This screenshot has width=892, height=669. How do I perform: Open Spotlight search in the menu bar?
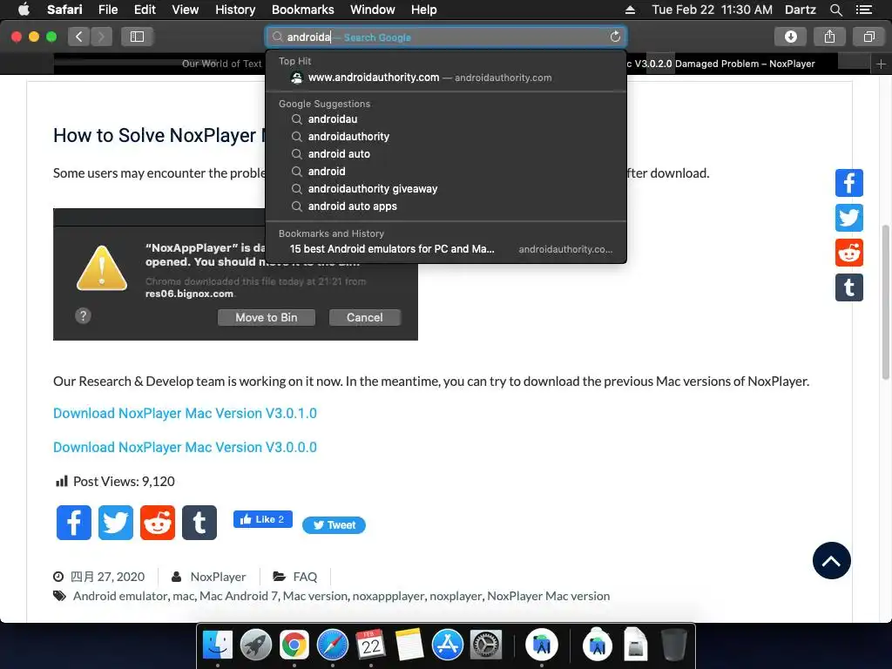[835, 10]
